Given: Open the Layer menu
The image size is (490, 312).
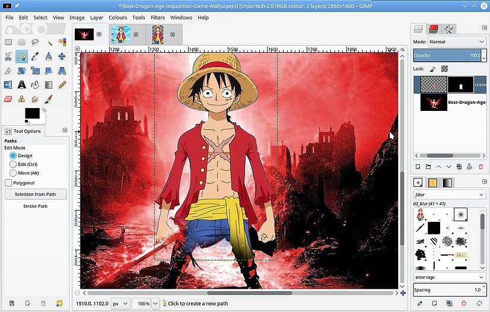Looking at the screenshot, I should pyautogui.click(x=97, y=17).
